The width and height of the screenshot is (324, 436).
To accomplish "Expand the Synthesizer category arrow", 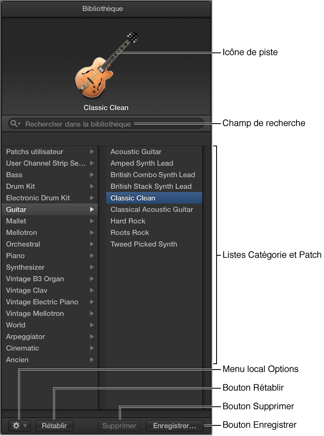I will 91,267.
